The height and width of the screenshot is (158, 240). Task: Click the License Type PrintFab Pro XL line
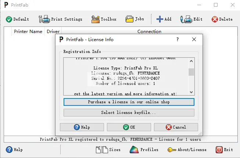[125, 68]
